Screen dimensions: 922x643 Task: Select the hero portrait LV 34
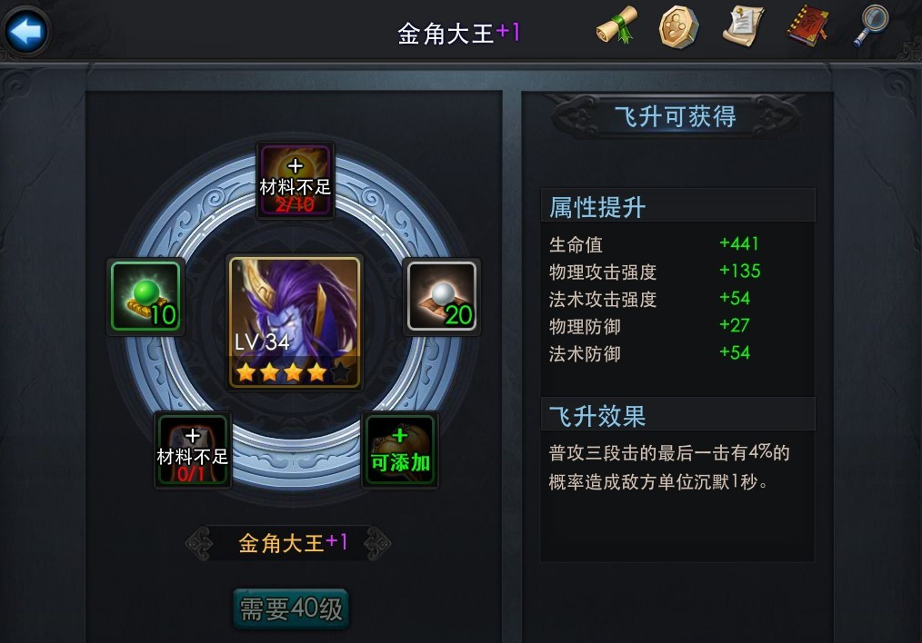tap(295, 322)
